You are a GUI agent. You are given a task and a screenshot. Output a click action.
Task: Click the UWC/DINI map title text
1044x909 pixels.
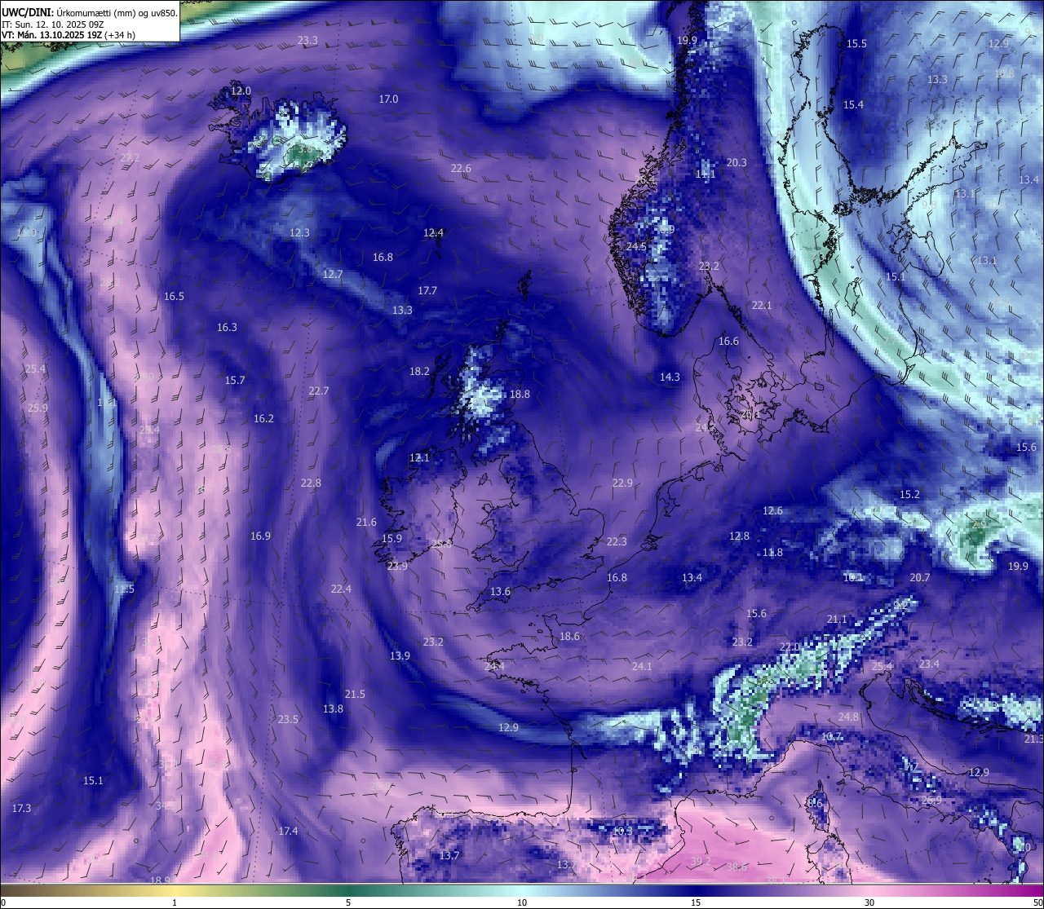point(90,12)
